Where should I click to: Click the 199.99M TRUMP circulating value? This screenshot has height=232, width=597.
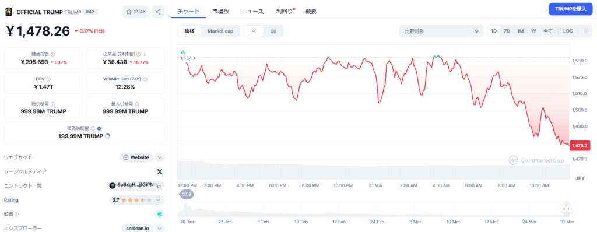tap(80, 136)
